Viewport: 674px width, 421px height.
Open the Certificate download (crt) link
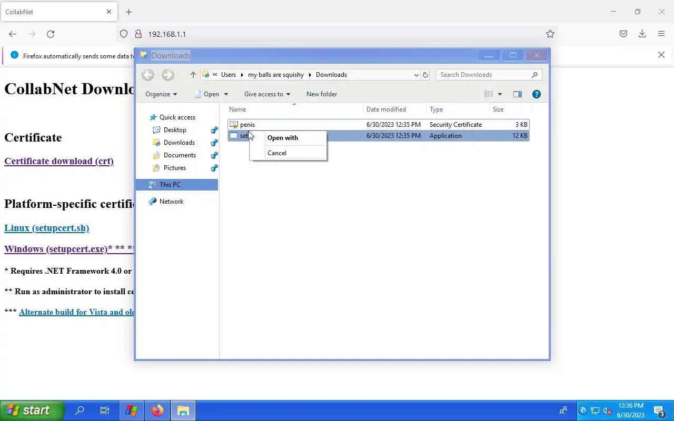click(59, 161)
